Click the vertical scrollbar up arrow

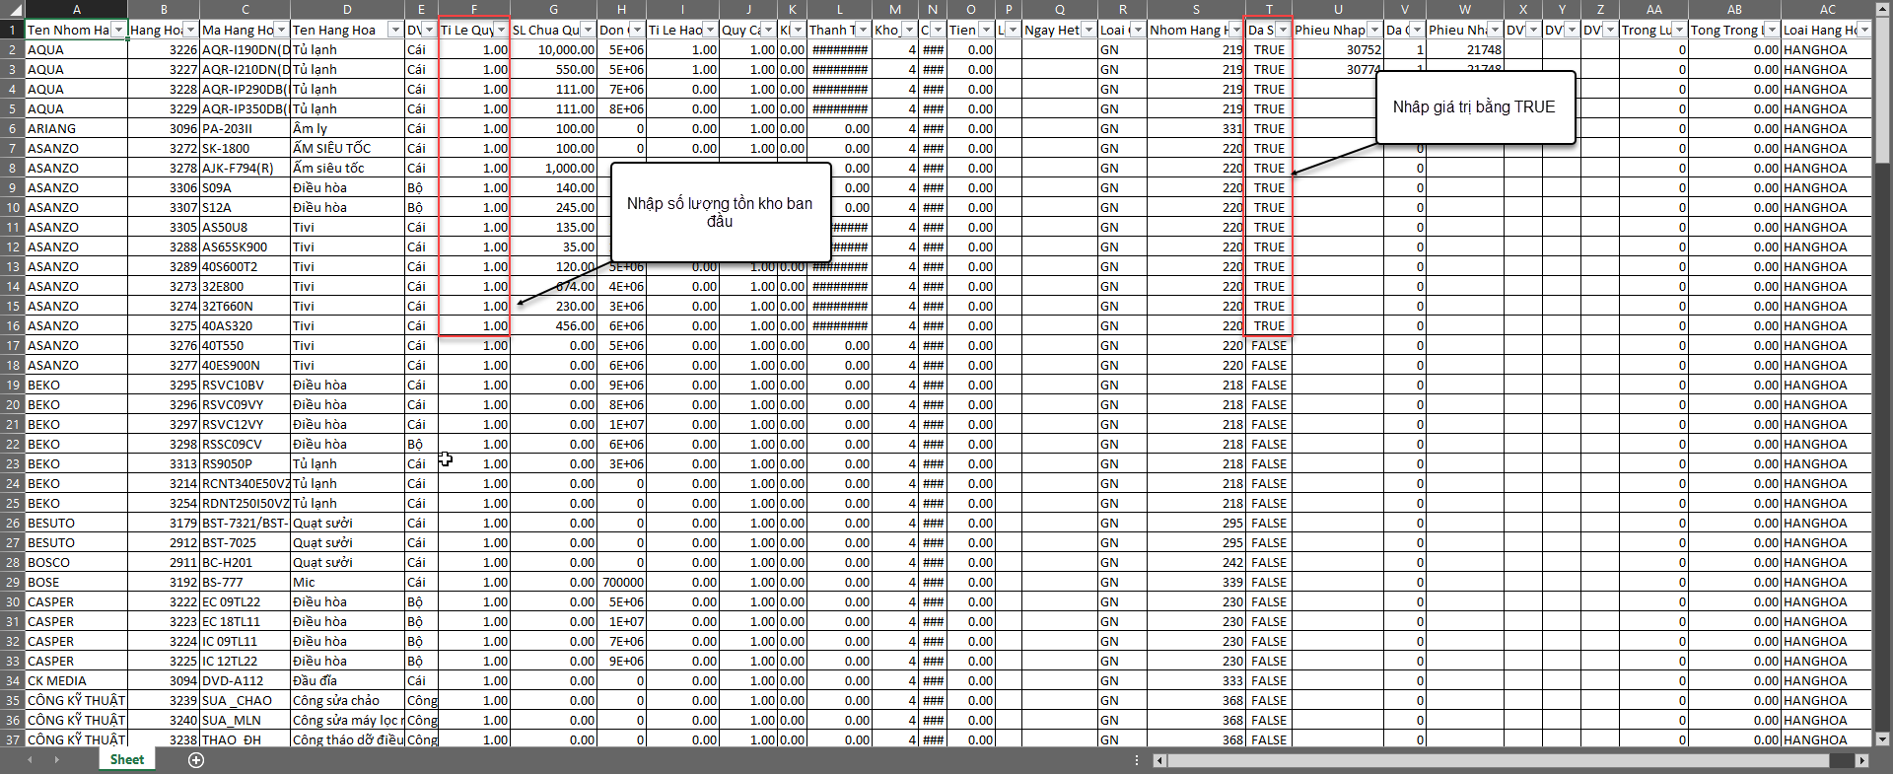(1882, 10)
